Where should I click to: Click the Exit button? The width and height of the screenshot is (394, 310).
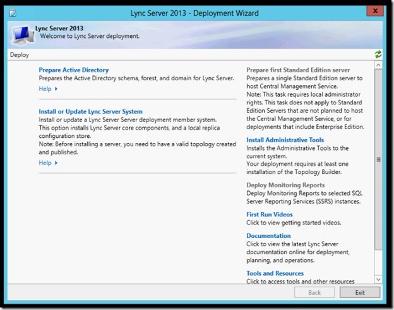[x=360, y=292]
